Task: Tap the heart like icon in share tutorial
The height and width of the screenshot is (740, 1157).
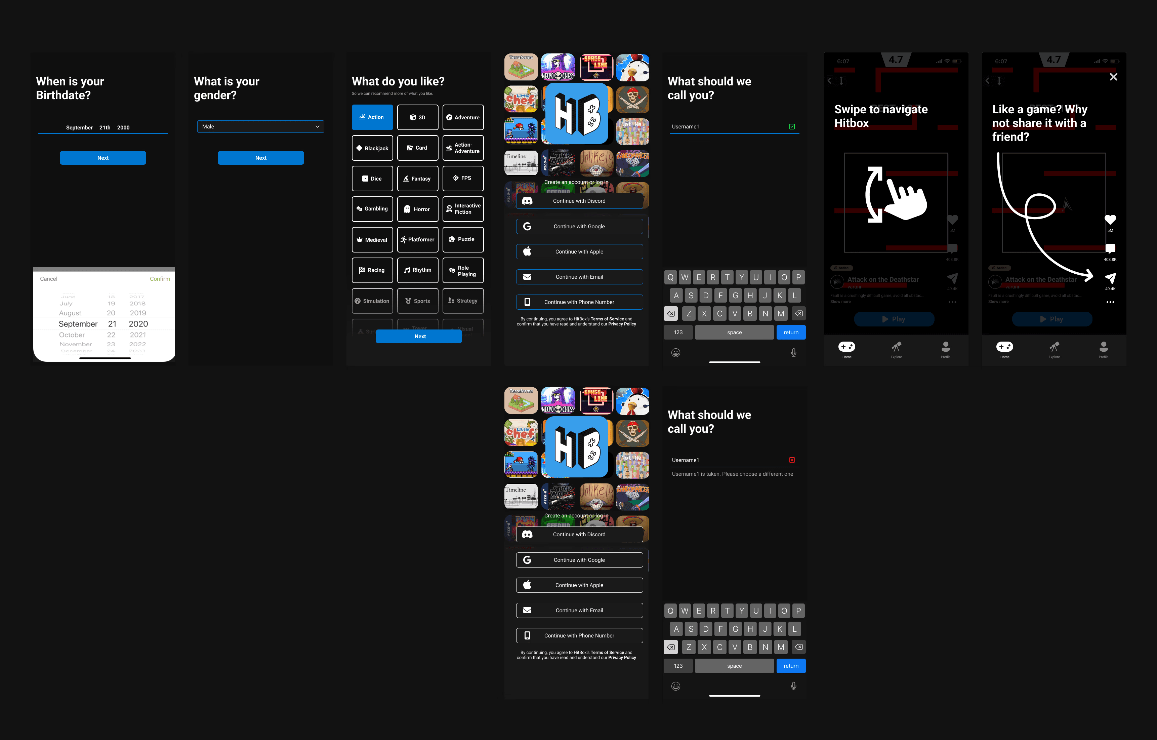Action: 1110,220
